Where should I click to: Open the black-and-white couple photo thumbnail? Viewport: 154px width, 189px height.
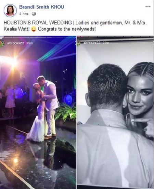click(x=115, y=112)
